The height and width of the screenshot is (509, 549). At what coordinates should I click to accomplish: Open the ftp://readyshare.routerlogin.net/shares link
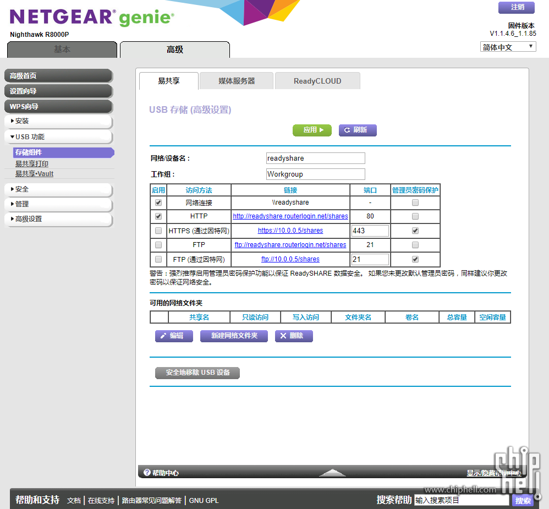[290, 245]
